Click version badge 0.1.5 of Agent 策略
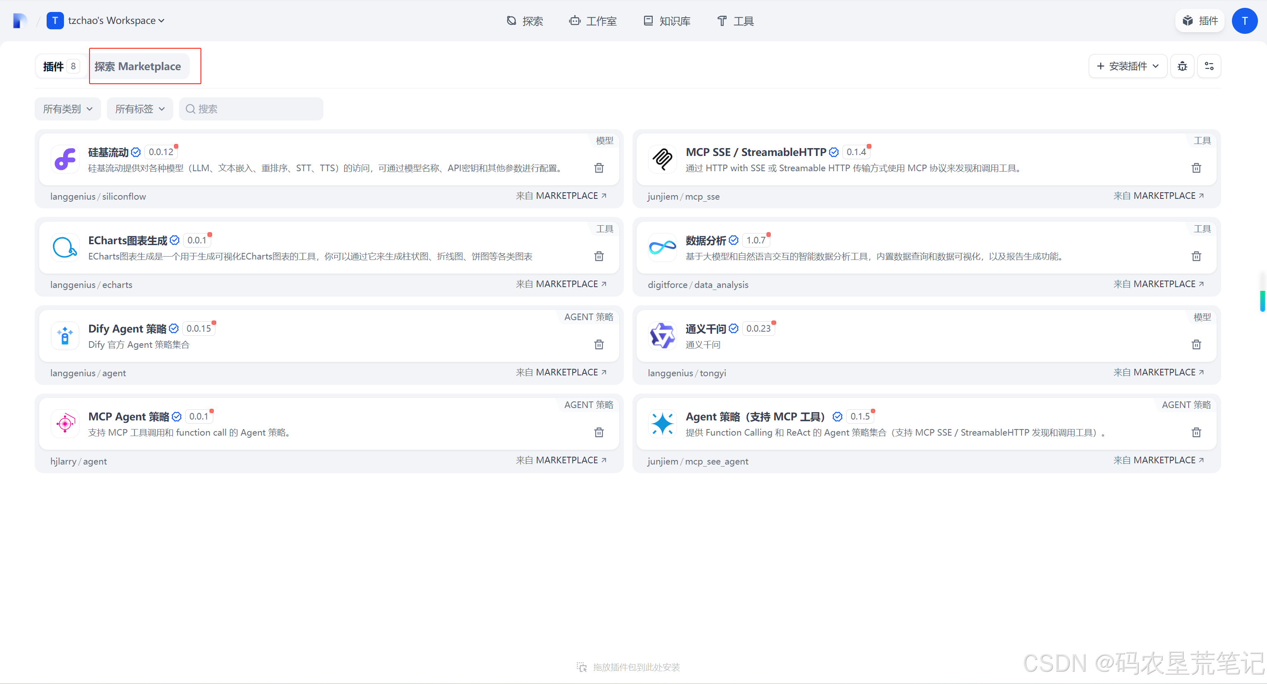This screenshot has width=1267, height=684. click(860, 417)
